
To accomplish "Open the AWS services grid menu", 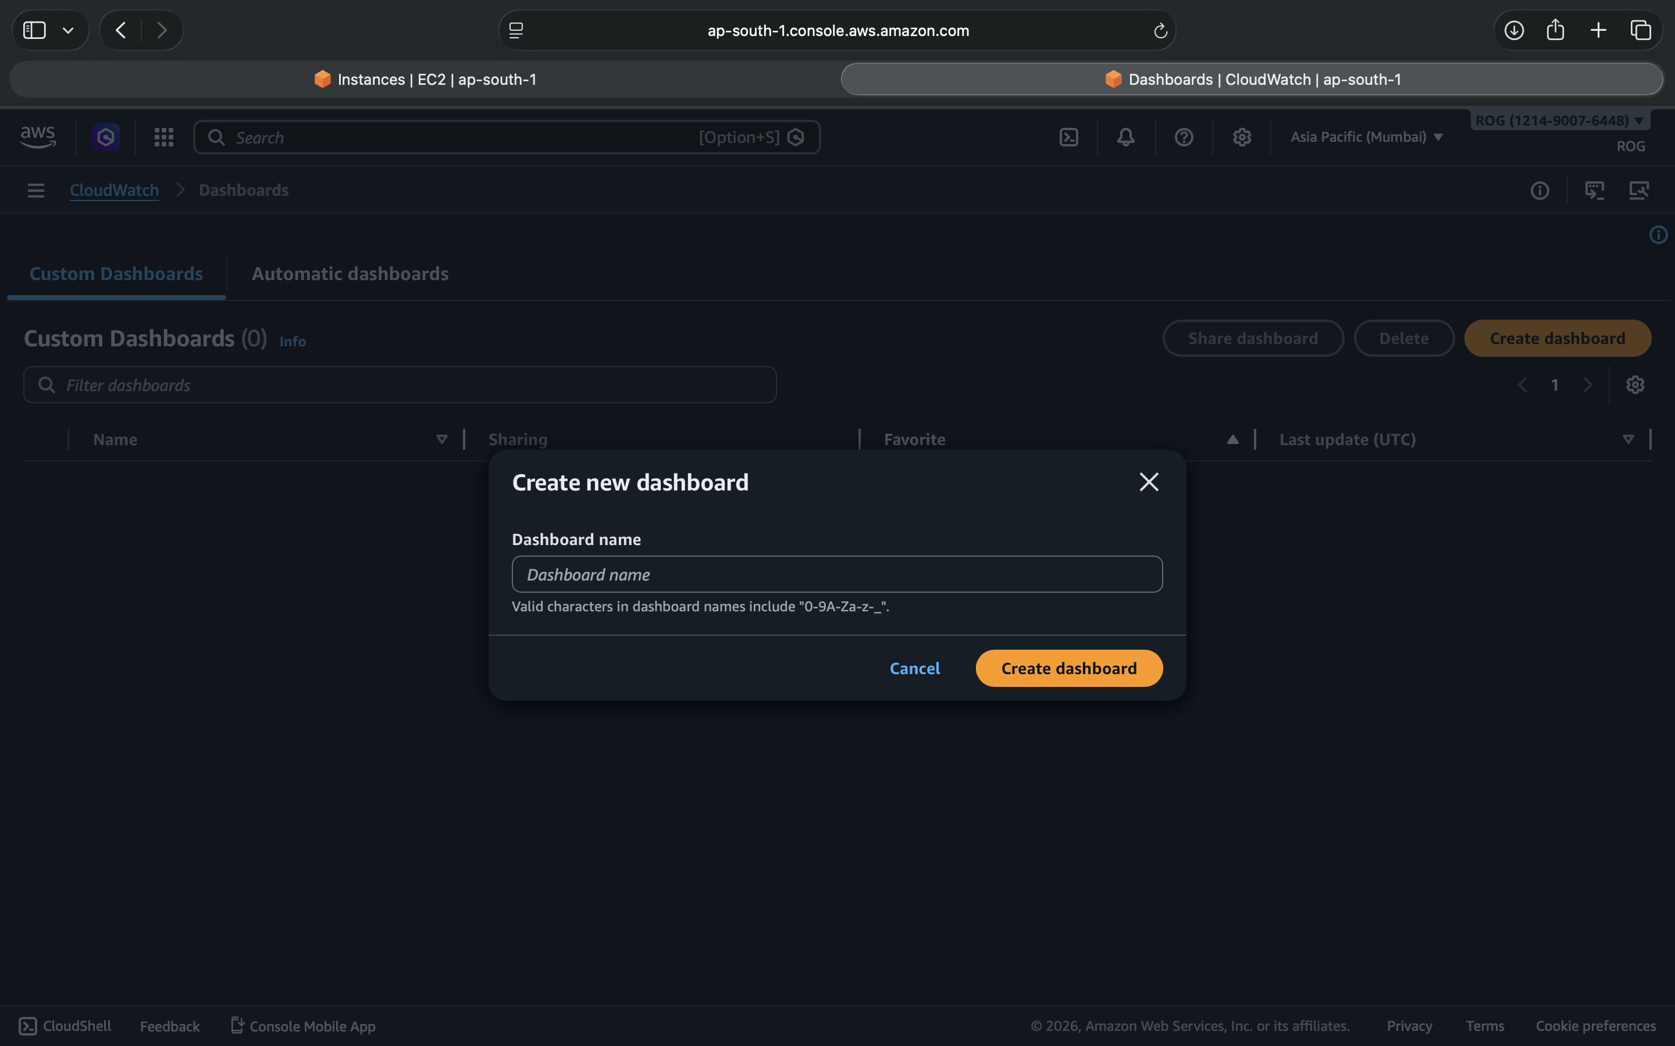I will [164, 137].
